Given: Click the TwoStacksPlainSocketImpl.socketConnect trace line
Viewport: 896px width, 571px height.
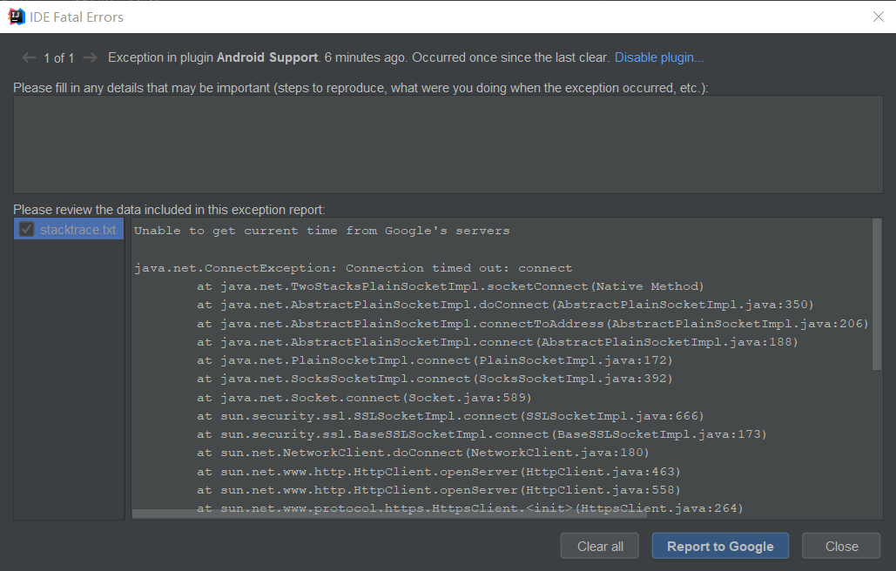Looking at the screenshot, I should click(450, 286).
